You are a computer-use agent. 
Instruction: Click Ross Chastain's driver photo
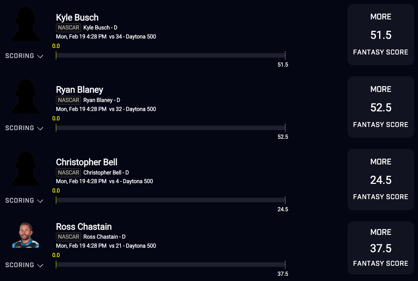point(26,235)
